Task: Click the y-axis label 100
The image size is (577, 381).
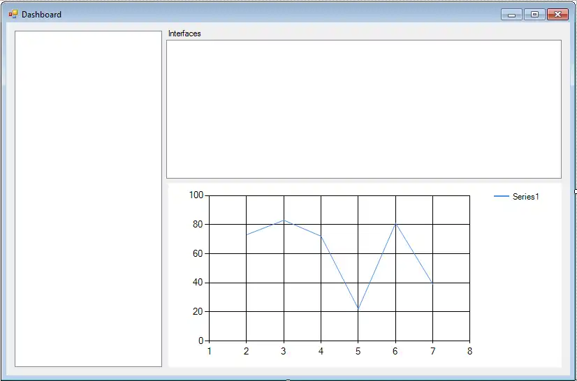Action: [x=196, y=195]
